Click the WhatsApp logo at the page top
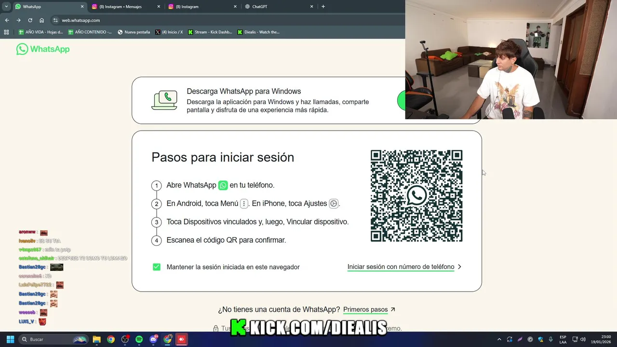617x347 pixels. click(x=43, y=49)
